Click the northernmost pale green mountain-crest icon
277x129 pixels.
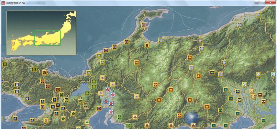click(x=99, y=55)
